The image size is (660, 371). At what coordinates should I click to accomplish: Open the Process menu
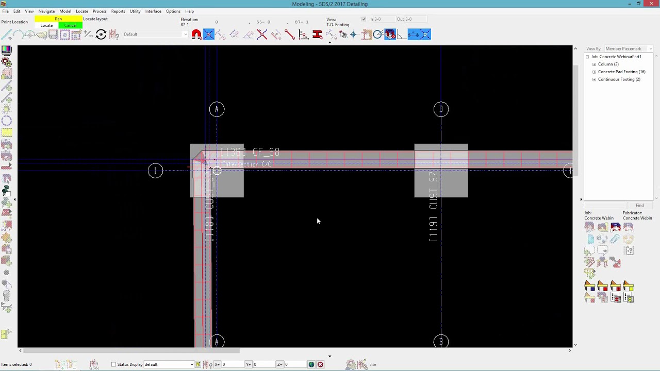(100, 11)
